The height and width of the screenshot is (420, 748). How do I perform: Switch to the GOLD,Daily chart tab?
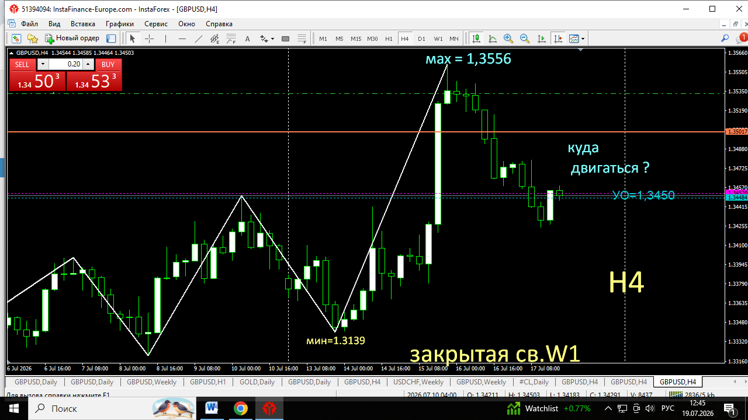point(257,382)
